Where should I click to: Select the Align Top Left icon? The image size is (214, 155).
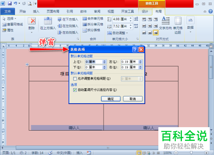144,19
